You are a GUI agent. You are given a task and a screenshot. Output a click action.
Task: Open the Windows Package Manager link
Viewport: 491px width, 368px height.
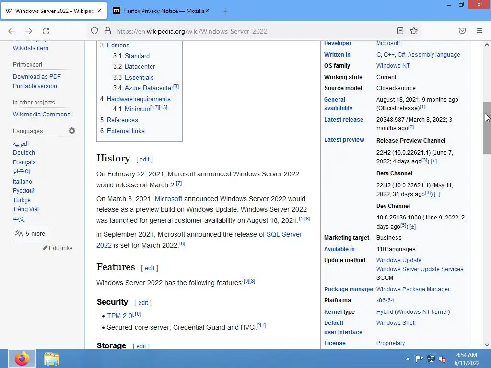[x=413, y=289]
